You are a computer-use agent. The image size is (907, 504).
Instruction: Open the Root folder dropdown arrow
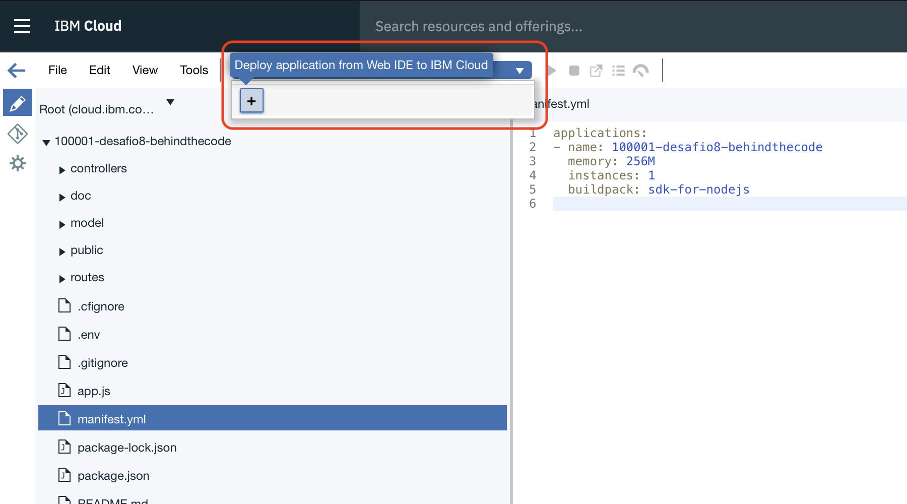click(x=170, y=102)
